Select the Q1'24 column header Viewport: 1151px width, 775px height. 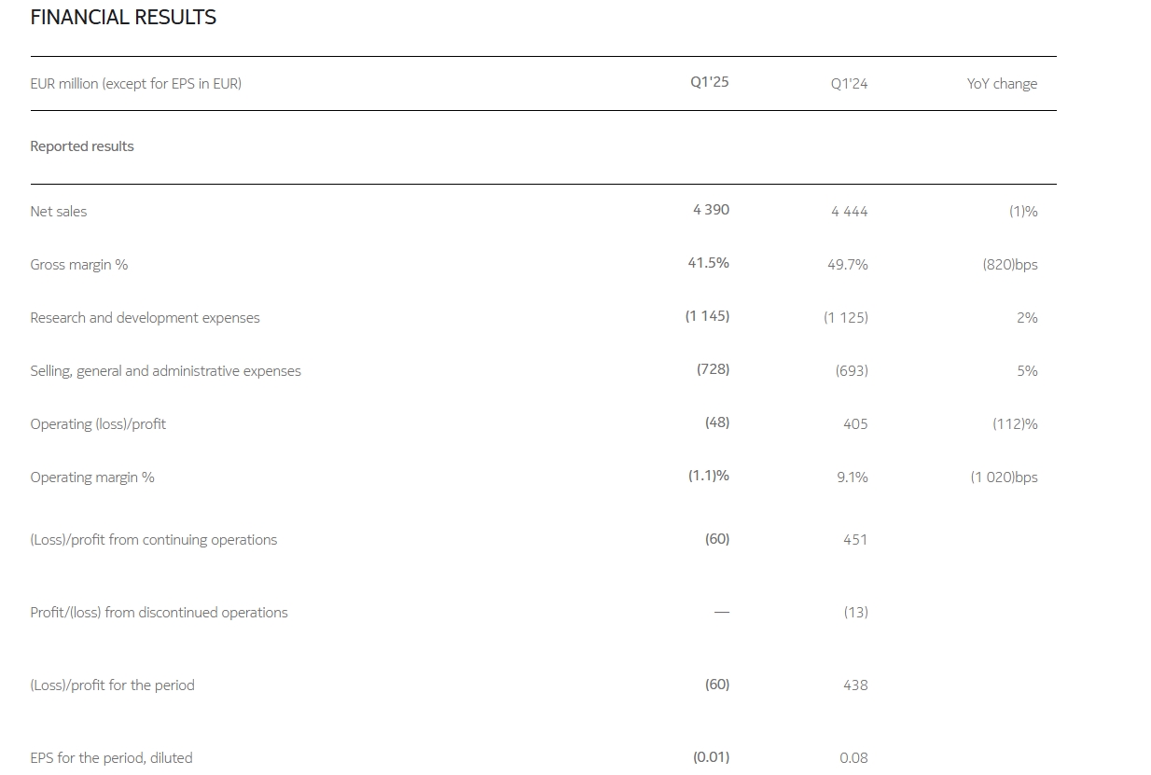pos(849,84)
